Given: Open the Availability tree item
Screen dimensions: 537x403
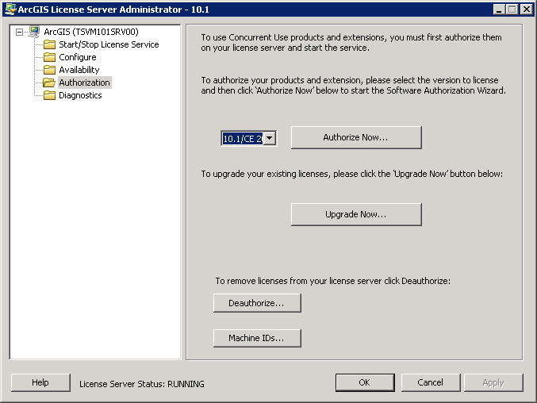Looking at the screenshot, I should point(79,70).
